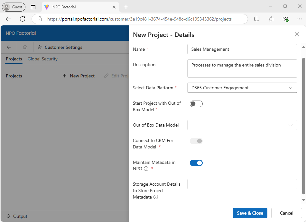The image size is (306, 222).
Task: Click the browser refresh icon
Action: (x=23, y=19)
